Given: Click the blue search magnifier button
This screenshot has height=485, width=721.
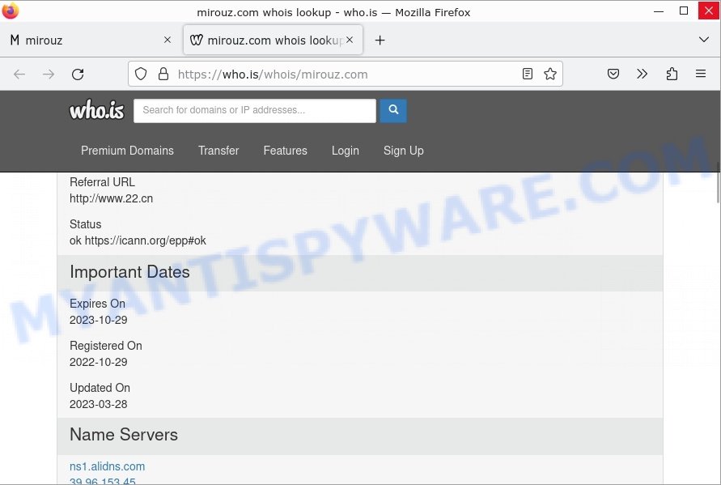Looking at the screenshot, I should pyautogui.click(x=393, y=110).
